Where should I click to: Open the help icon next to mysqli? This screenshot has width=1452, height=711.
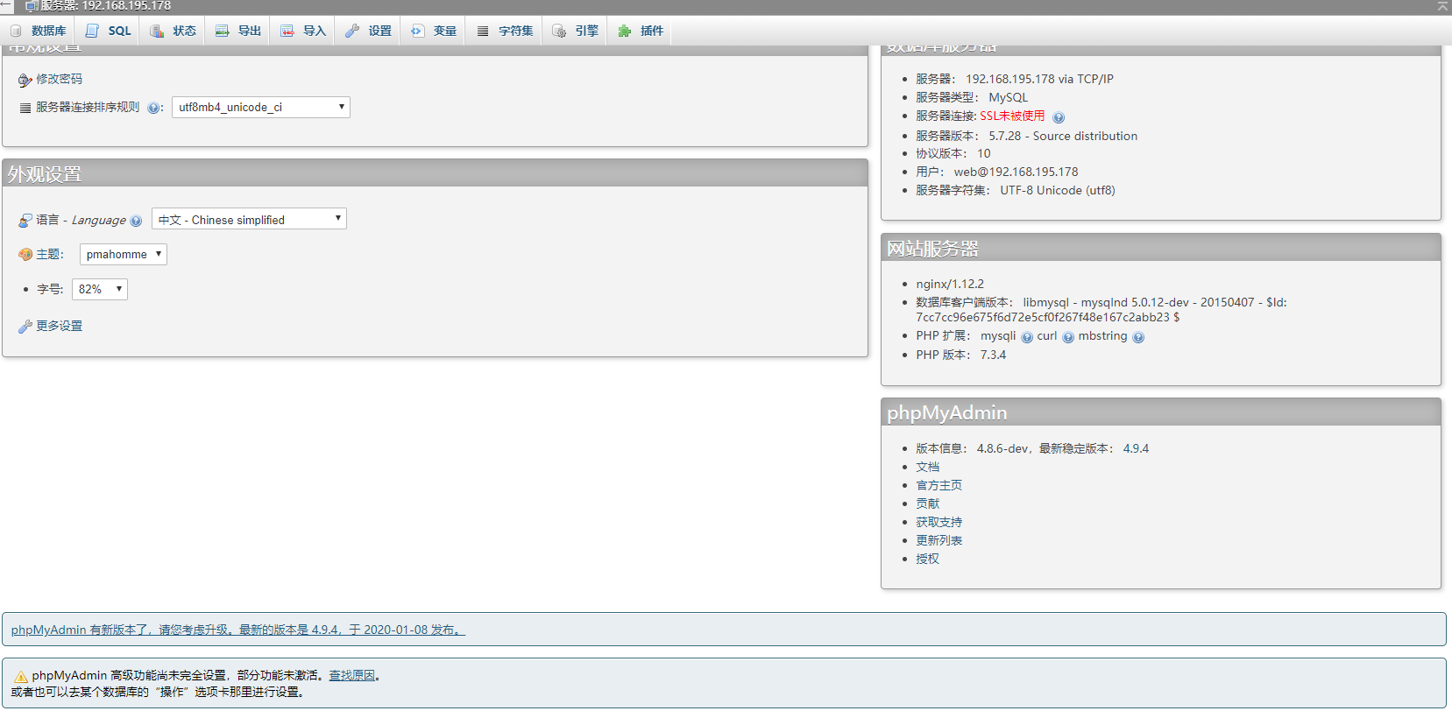(1027, 337)
